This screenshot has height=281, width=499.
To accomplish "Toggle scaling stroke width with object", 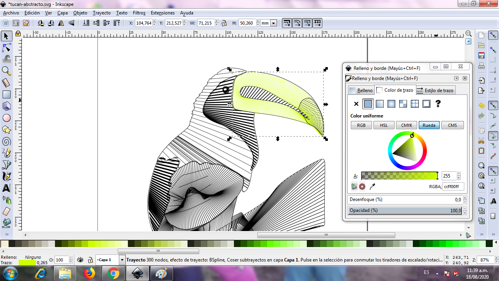I will [x=287, y=23].
